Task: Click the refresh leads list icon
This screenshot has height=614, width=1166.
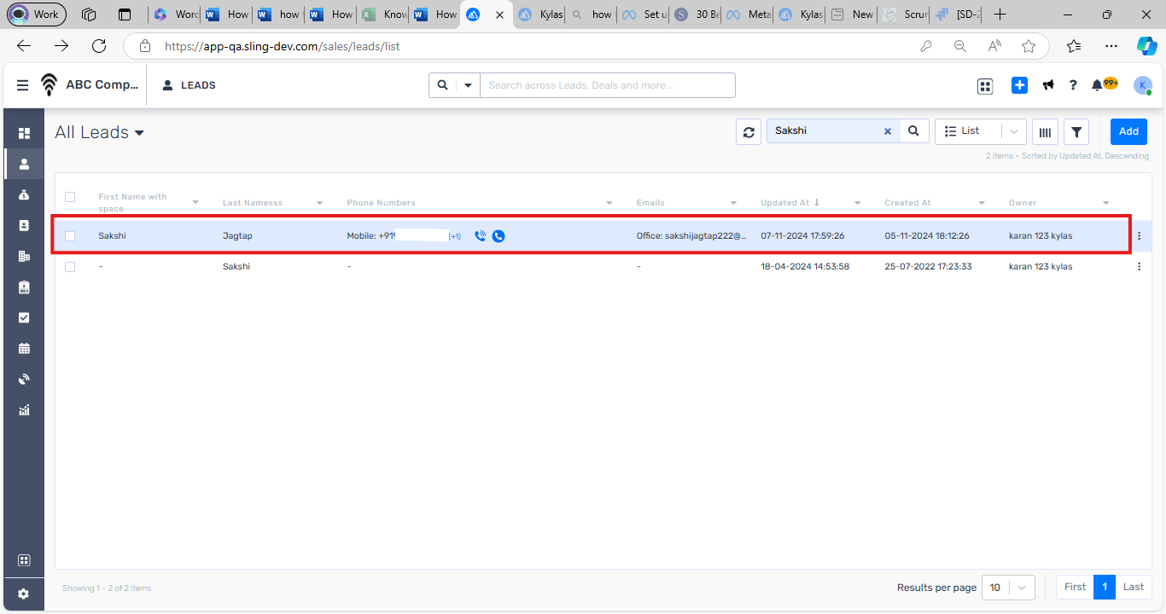Action: pos(749,131)
